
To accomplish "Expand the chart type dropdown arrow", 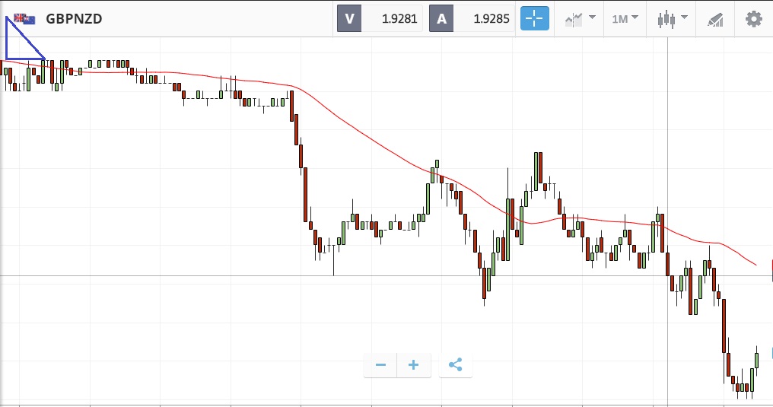I will point(684,17).
